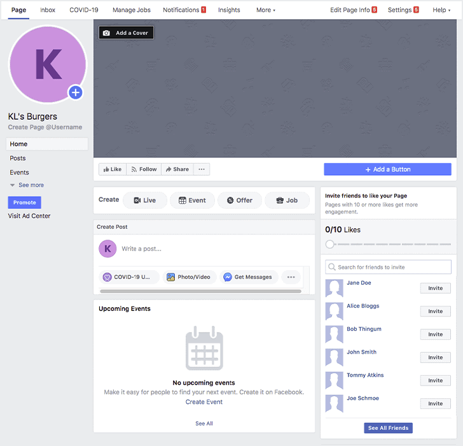Screen dimensions: 463x446
Task: Click the KL's Burgers page title
Action: [32, 117]
